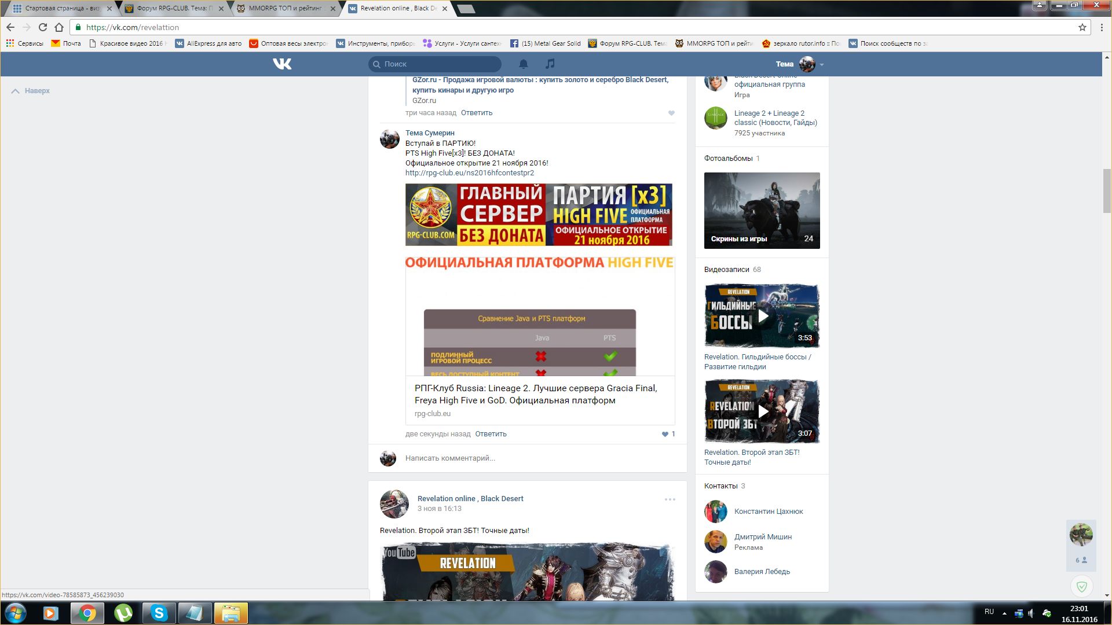The image size is (1112, 625).
Task: Switch to the Форум RPG-CLUB tab
Action: pyautogui.click(x=173, y=9)
